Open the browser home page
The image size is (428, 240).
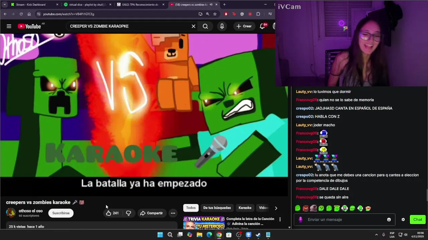pyautogui.click(x=29, y=14)
